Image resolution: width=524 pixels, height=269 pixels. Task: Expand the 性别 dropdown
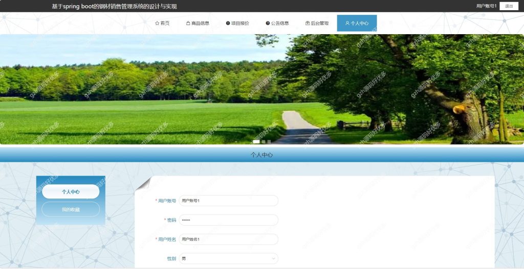228,258
